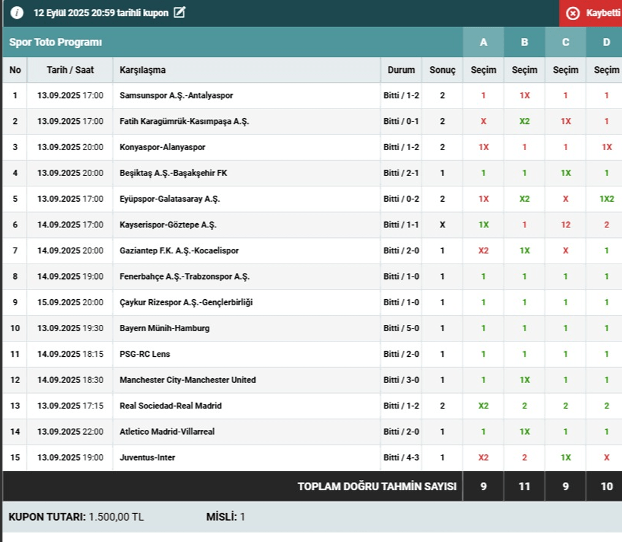Click the edit pencil icon next to coupon title
This screenshot has width=622, height=542.
pos(179,13)
